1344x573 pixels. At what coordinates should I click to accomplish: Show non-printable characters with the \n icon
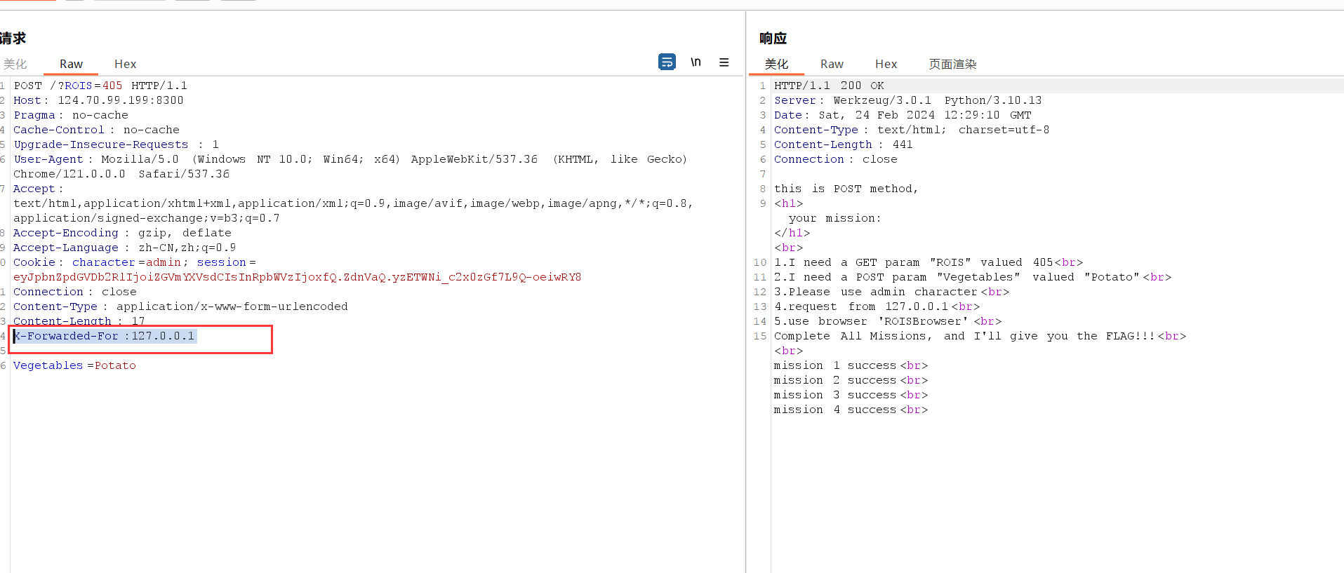coord(696,62)
